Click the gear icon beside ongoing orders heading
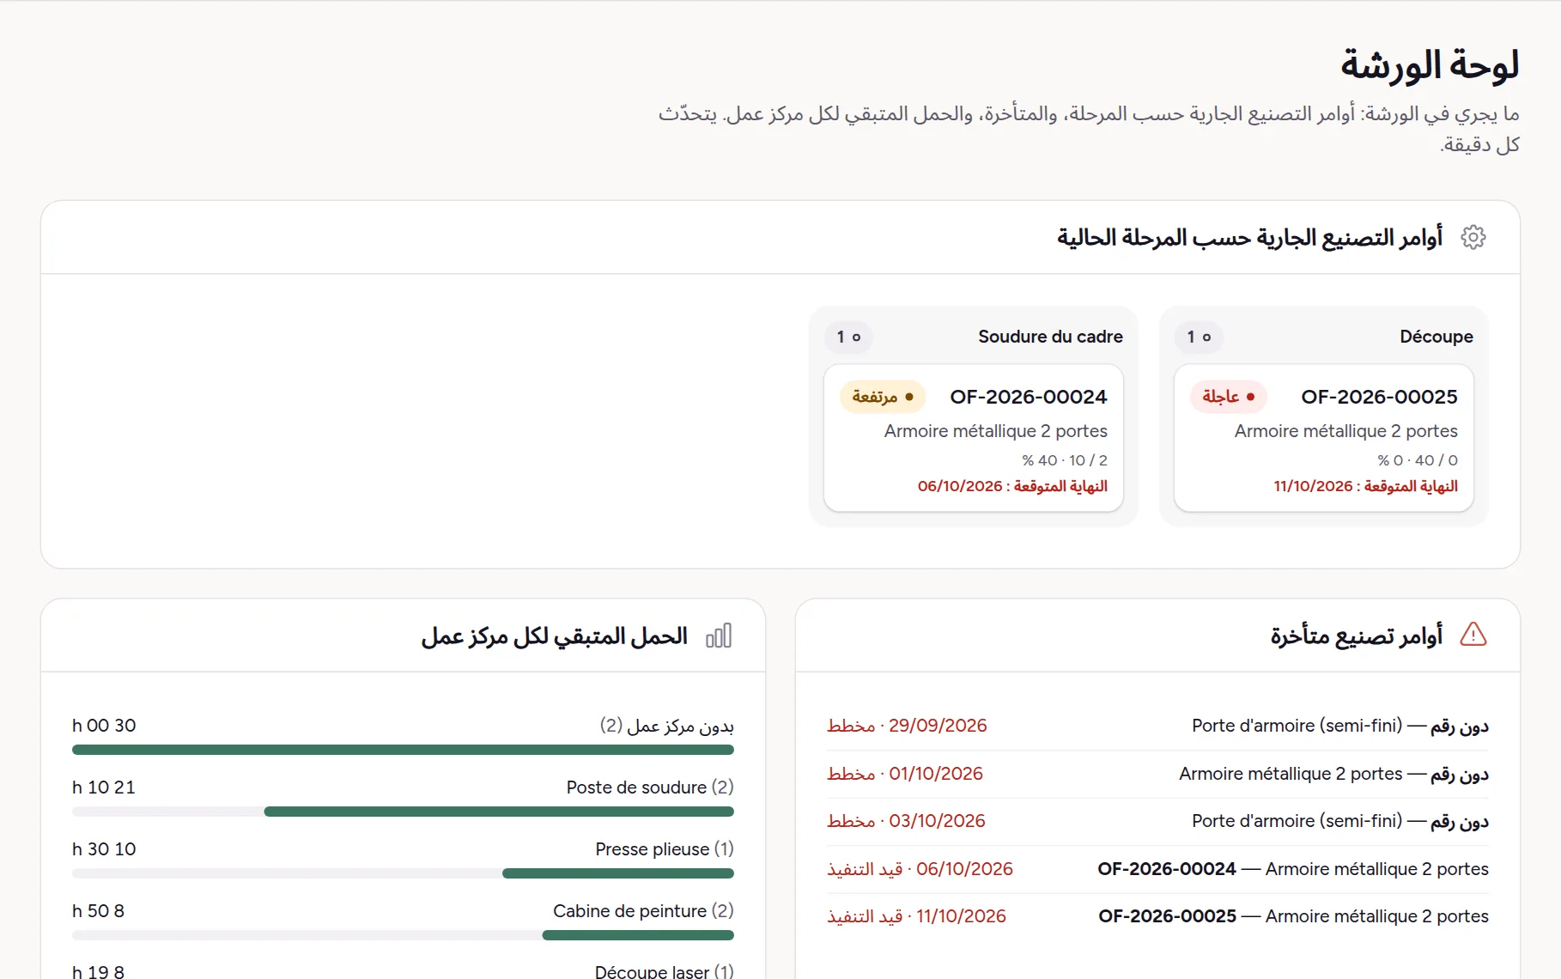The height and width of the screenshot is (979, 1561). [1473, 237]
